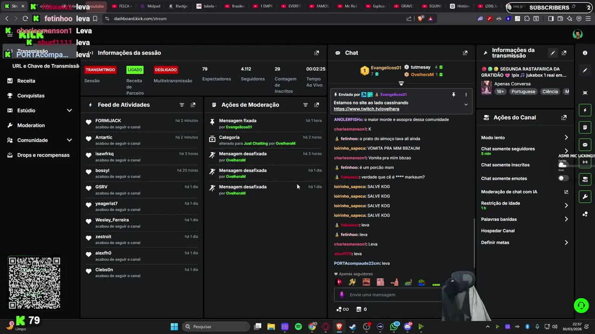
Task: Select the Antartic follower entry
Action: [x=142, y=141]
